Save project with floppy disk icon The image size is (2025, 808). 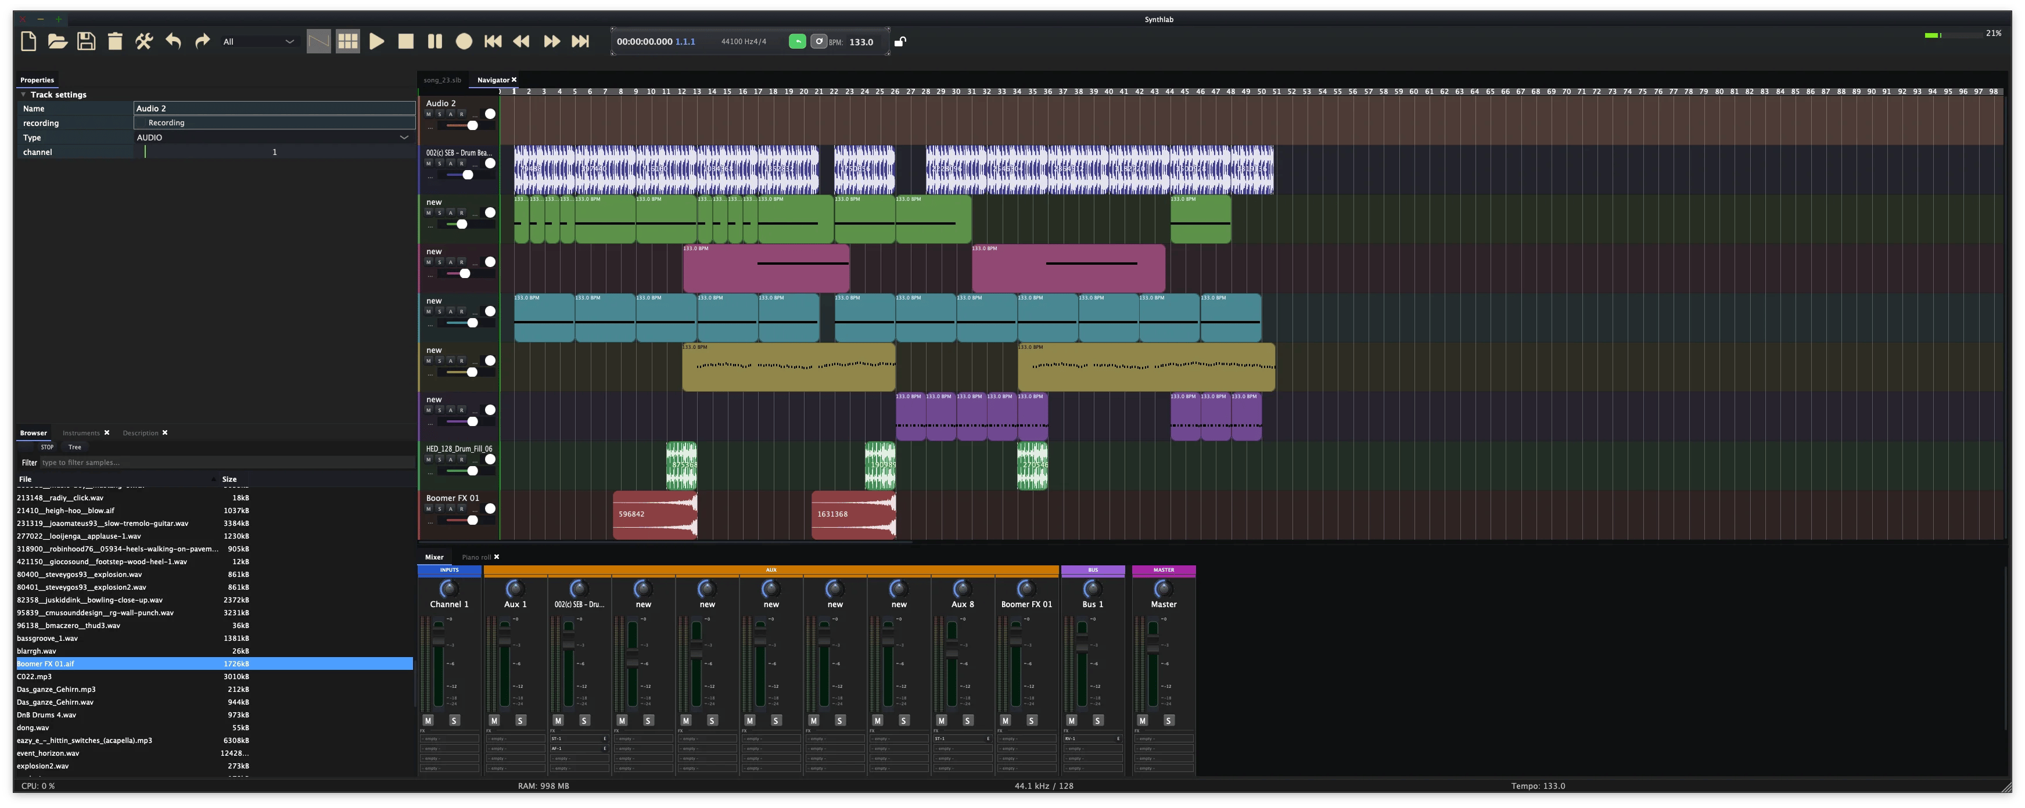coord(87,42)
